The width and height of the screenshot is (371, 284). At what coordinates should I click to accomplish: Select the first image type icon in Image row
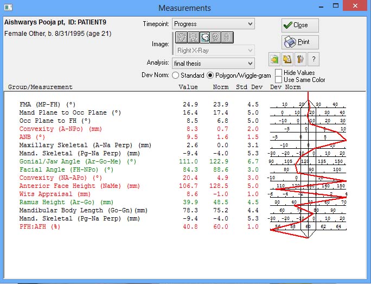coord(180,37)
